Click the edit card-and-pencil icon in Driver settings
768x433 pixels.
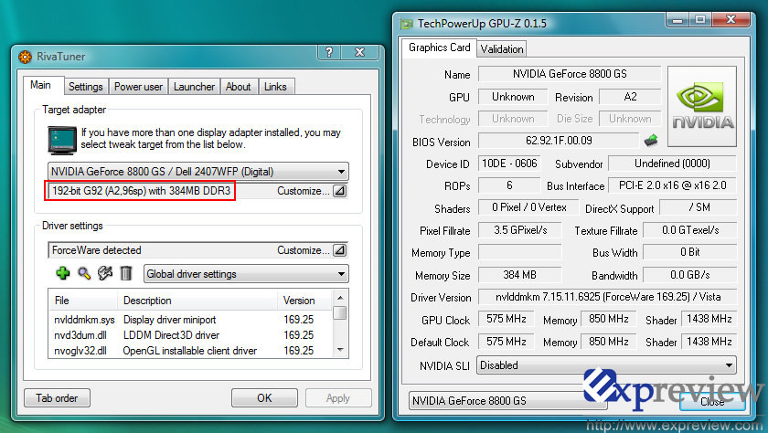point(105,273)
